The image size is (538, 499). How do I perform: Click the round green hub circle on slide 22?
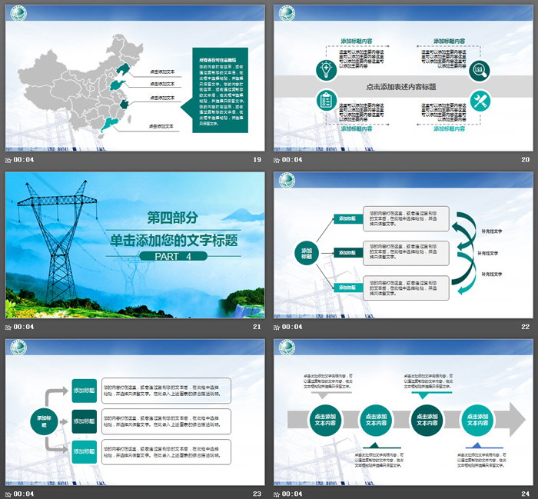[x=307, y=253]
